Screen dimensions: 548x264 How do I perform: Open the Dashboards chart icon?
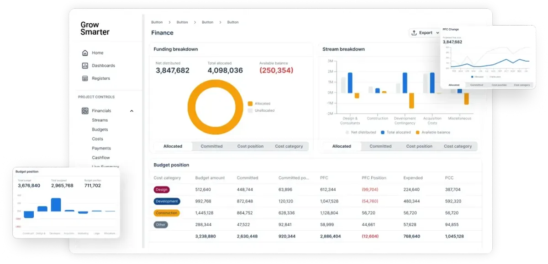point(85,66)
